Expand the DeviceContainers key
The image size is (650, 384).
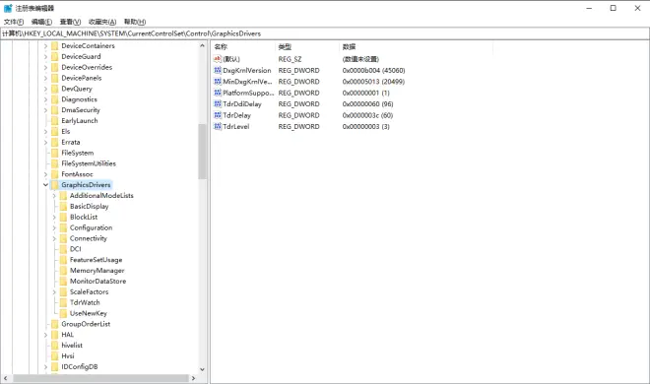click(x=45, y=46)
